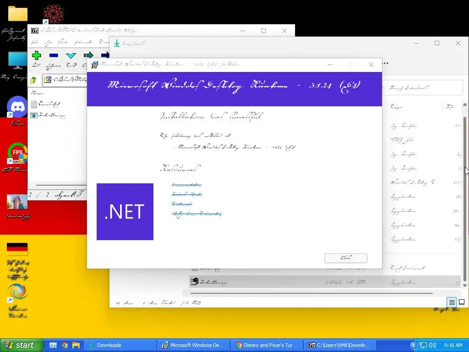Image resolution: width=469 pixels, height=352 pixels.
Task: Open the See more ellipsis in Downloads window
Action: click(x=385, y=63)
